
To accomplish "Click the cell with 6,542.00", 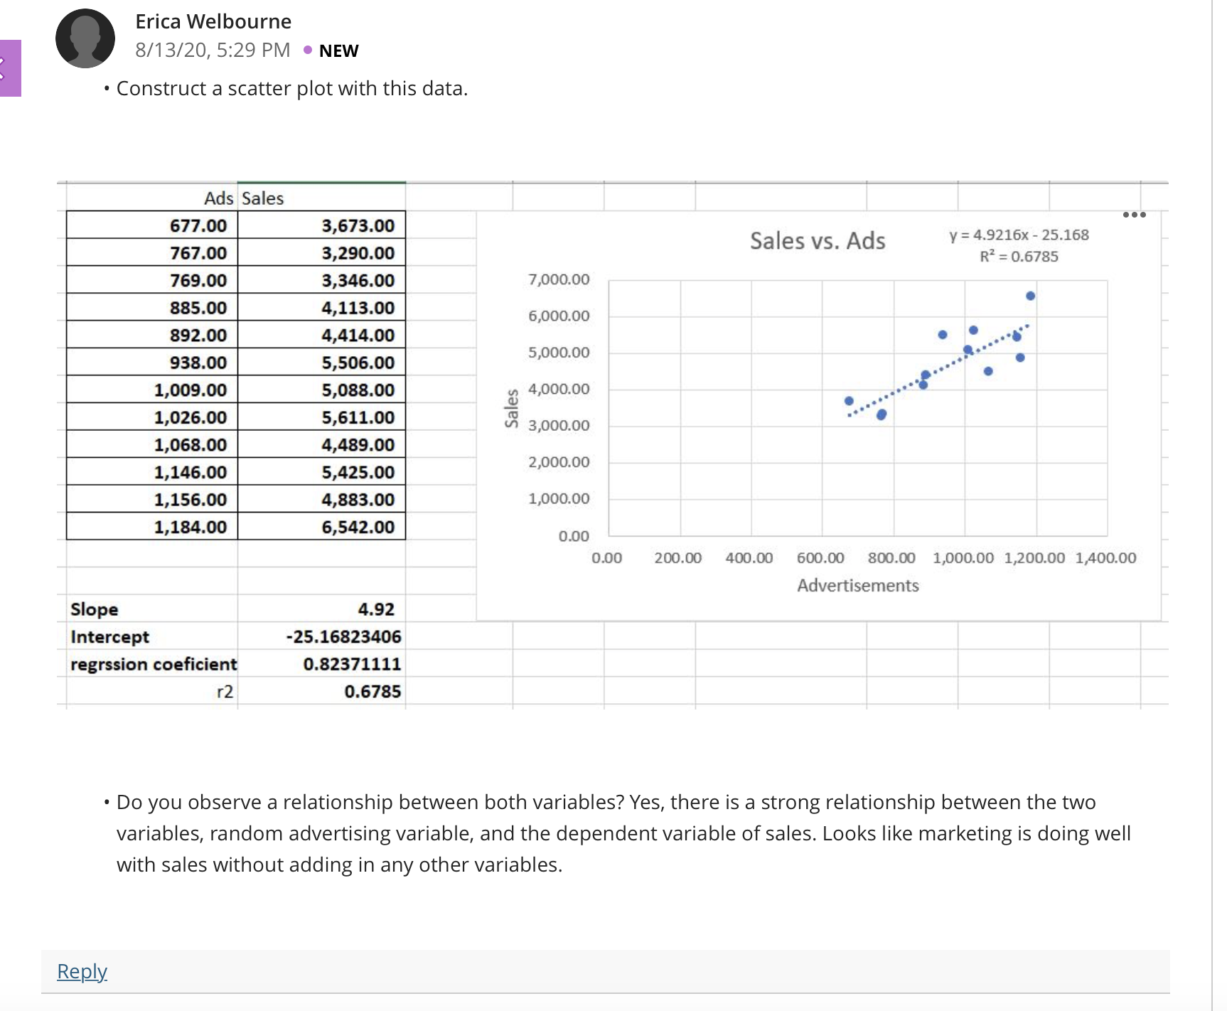I will pyautogui.click(x=321, y=526).
